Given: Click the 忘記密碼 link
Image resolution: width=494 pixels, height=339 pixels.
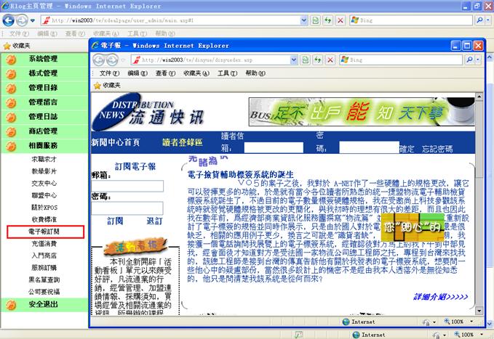Looking at the screenshot, I should [437, 149].
